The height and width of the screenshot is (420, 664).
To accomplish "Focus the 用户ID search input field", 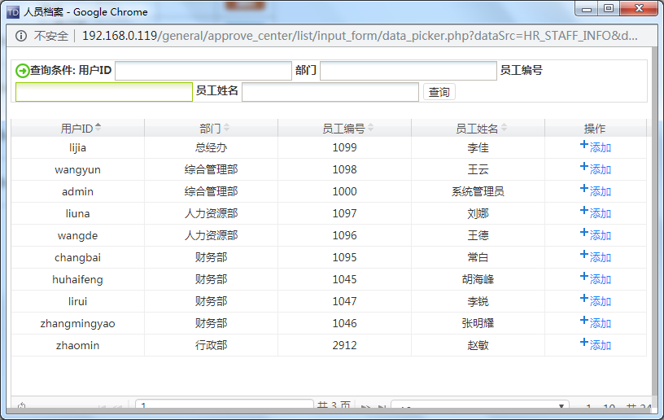I will click(x=203, y=71).
